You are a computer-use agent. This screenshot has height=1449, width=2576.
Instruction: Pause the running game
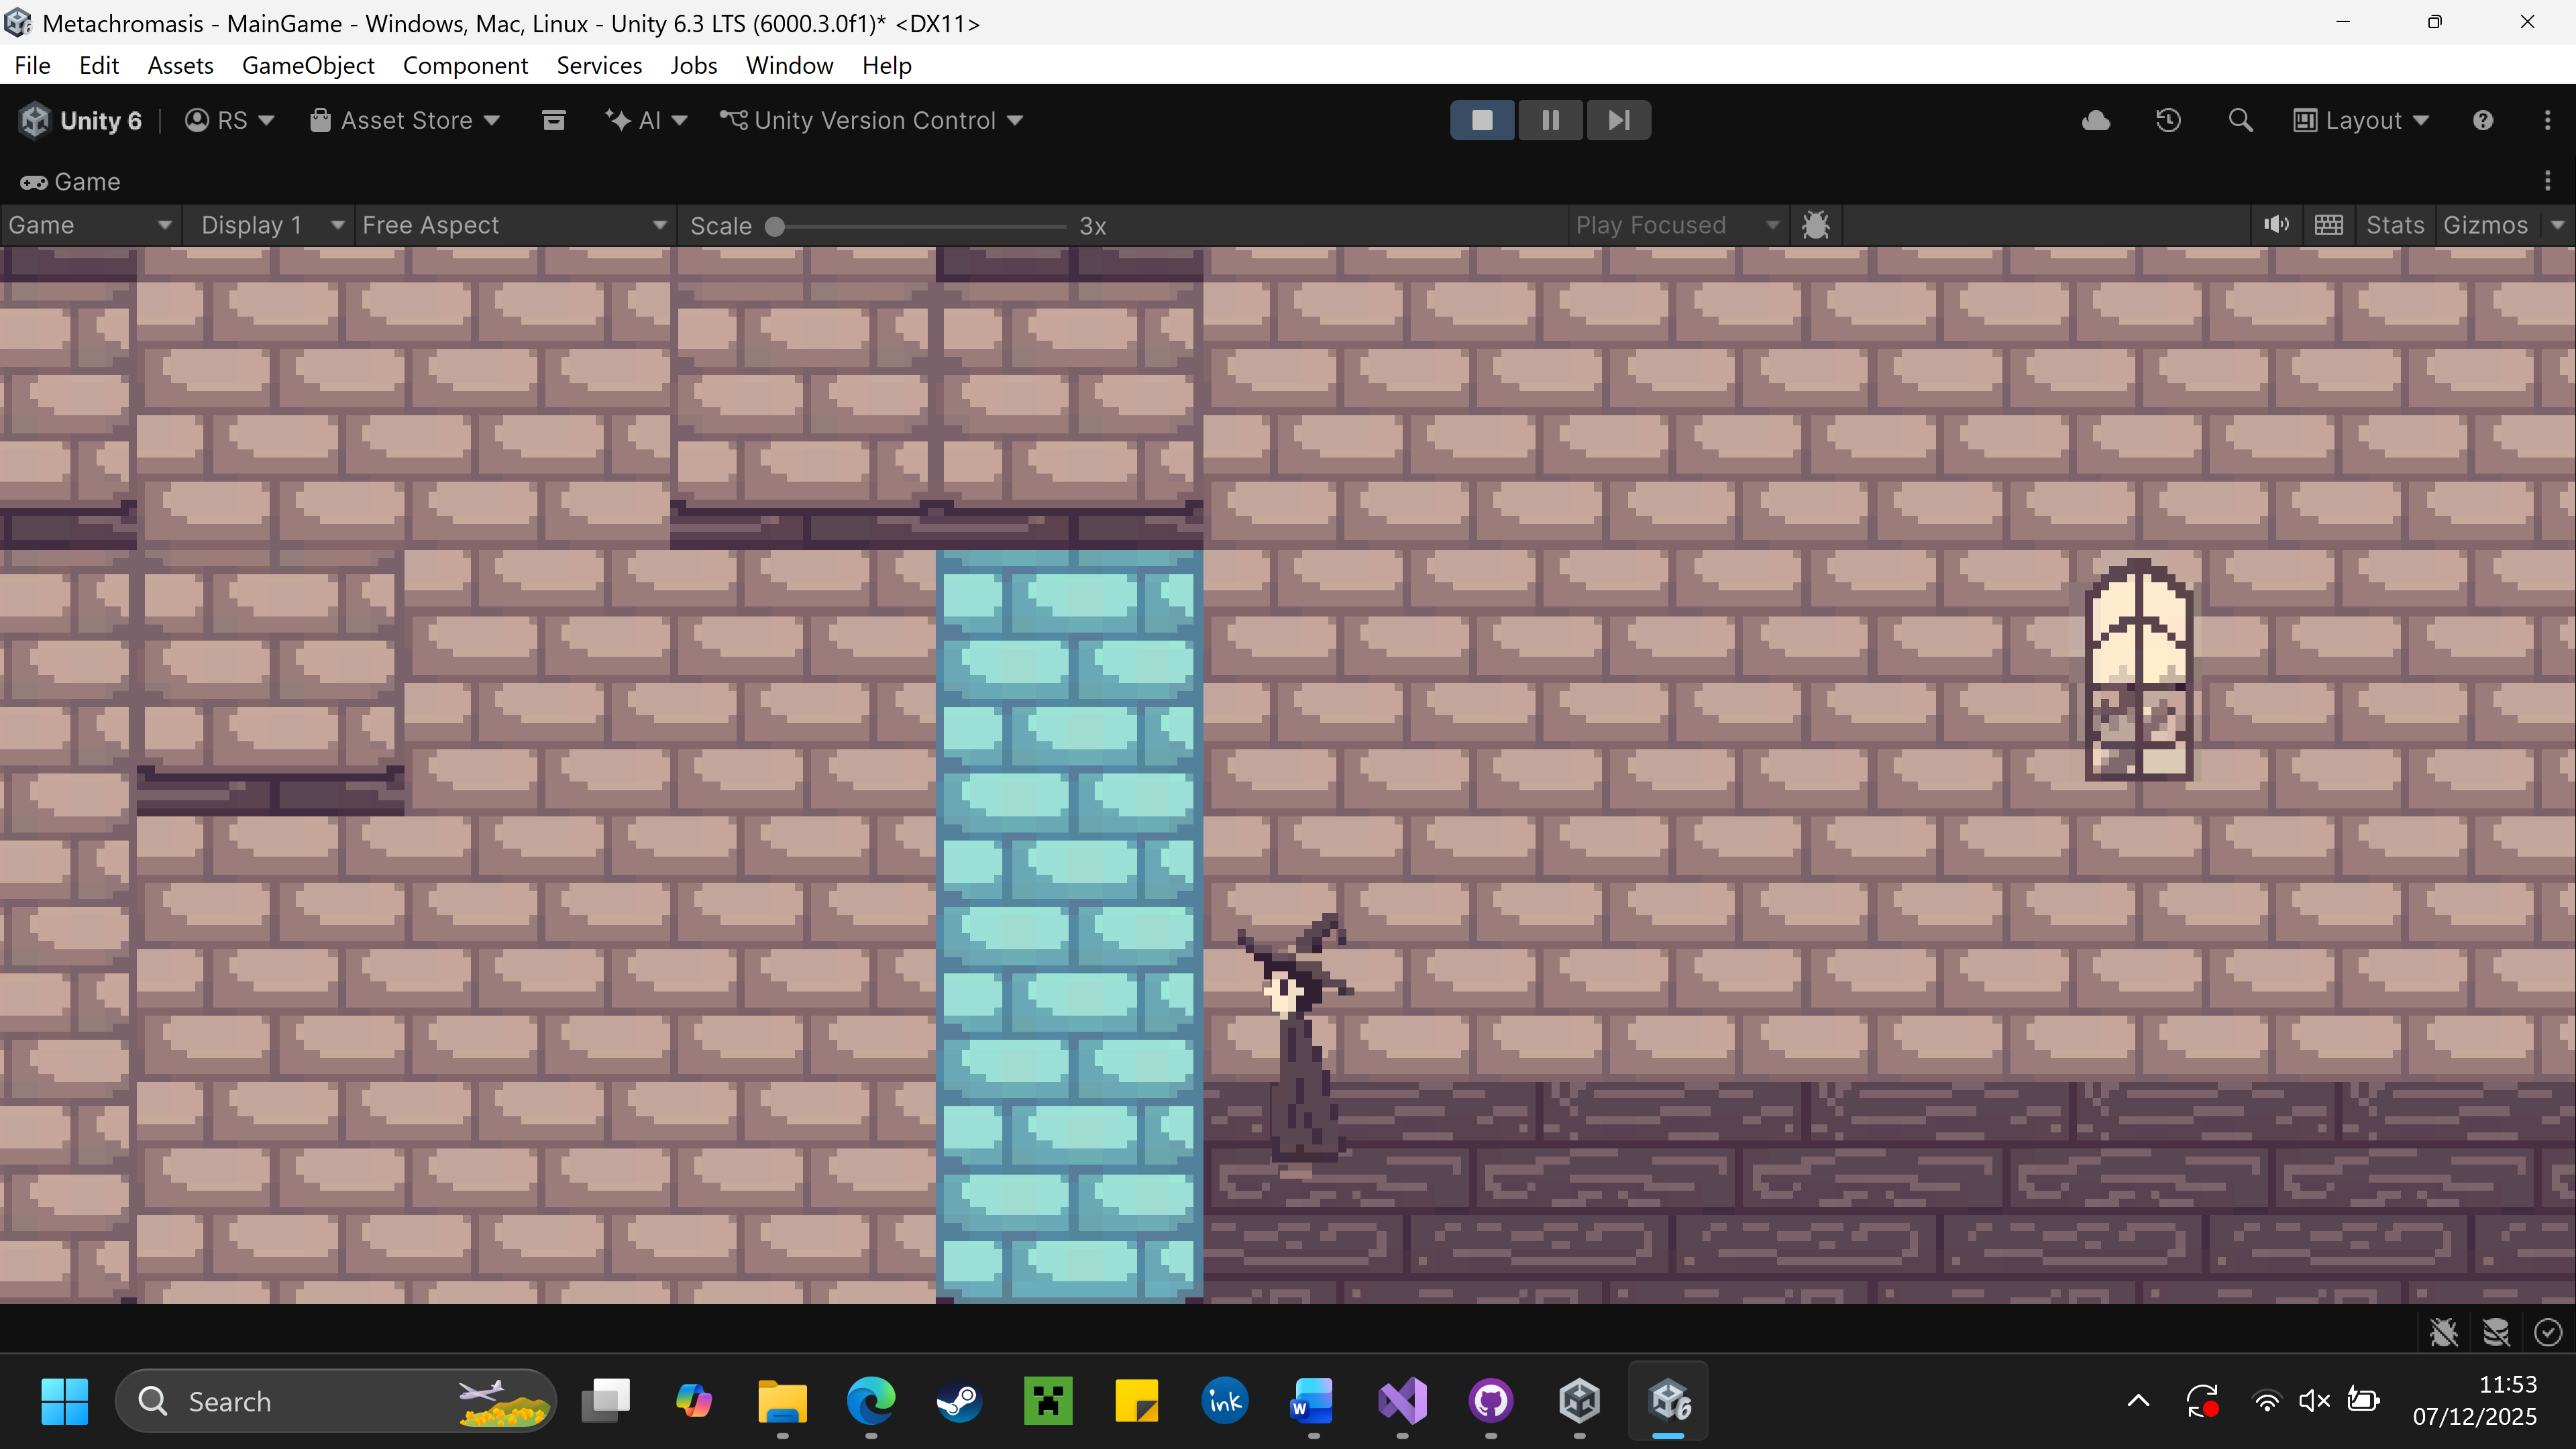1550,121
